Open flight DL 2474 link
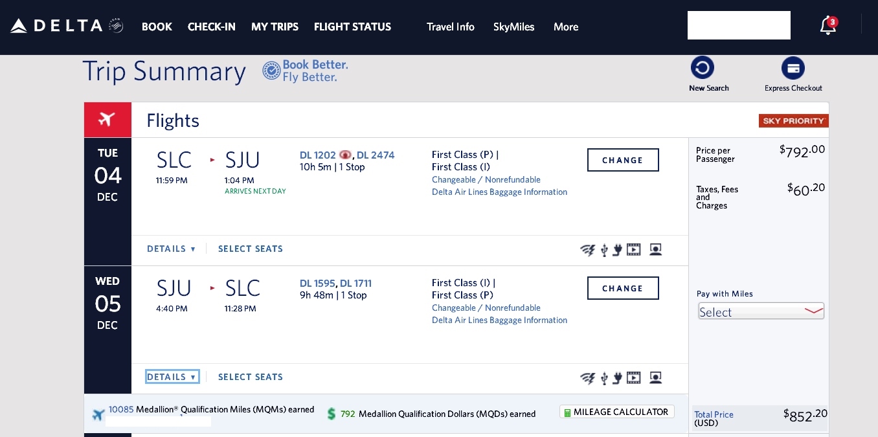The image size is (878, 437). point(376,155)
